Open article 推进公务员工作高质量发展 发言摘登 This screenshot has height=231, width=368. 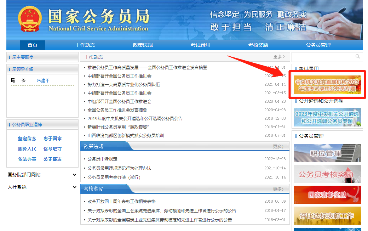148,68
